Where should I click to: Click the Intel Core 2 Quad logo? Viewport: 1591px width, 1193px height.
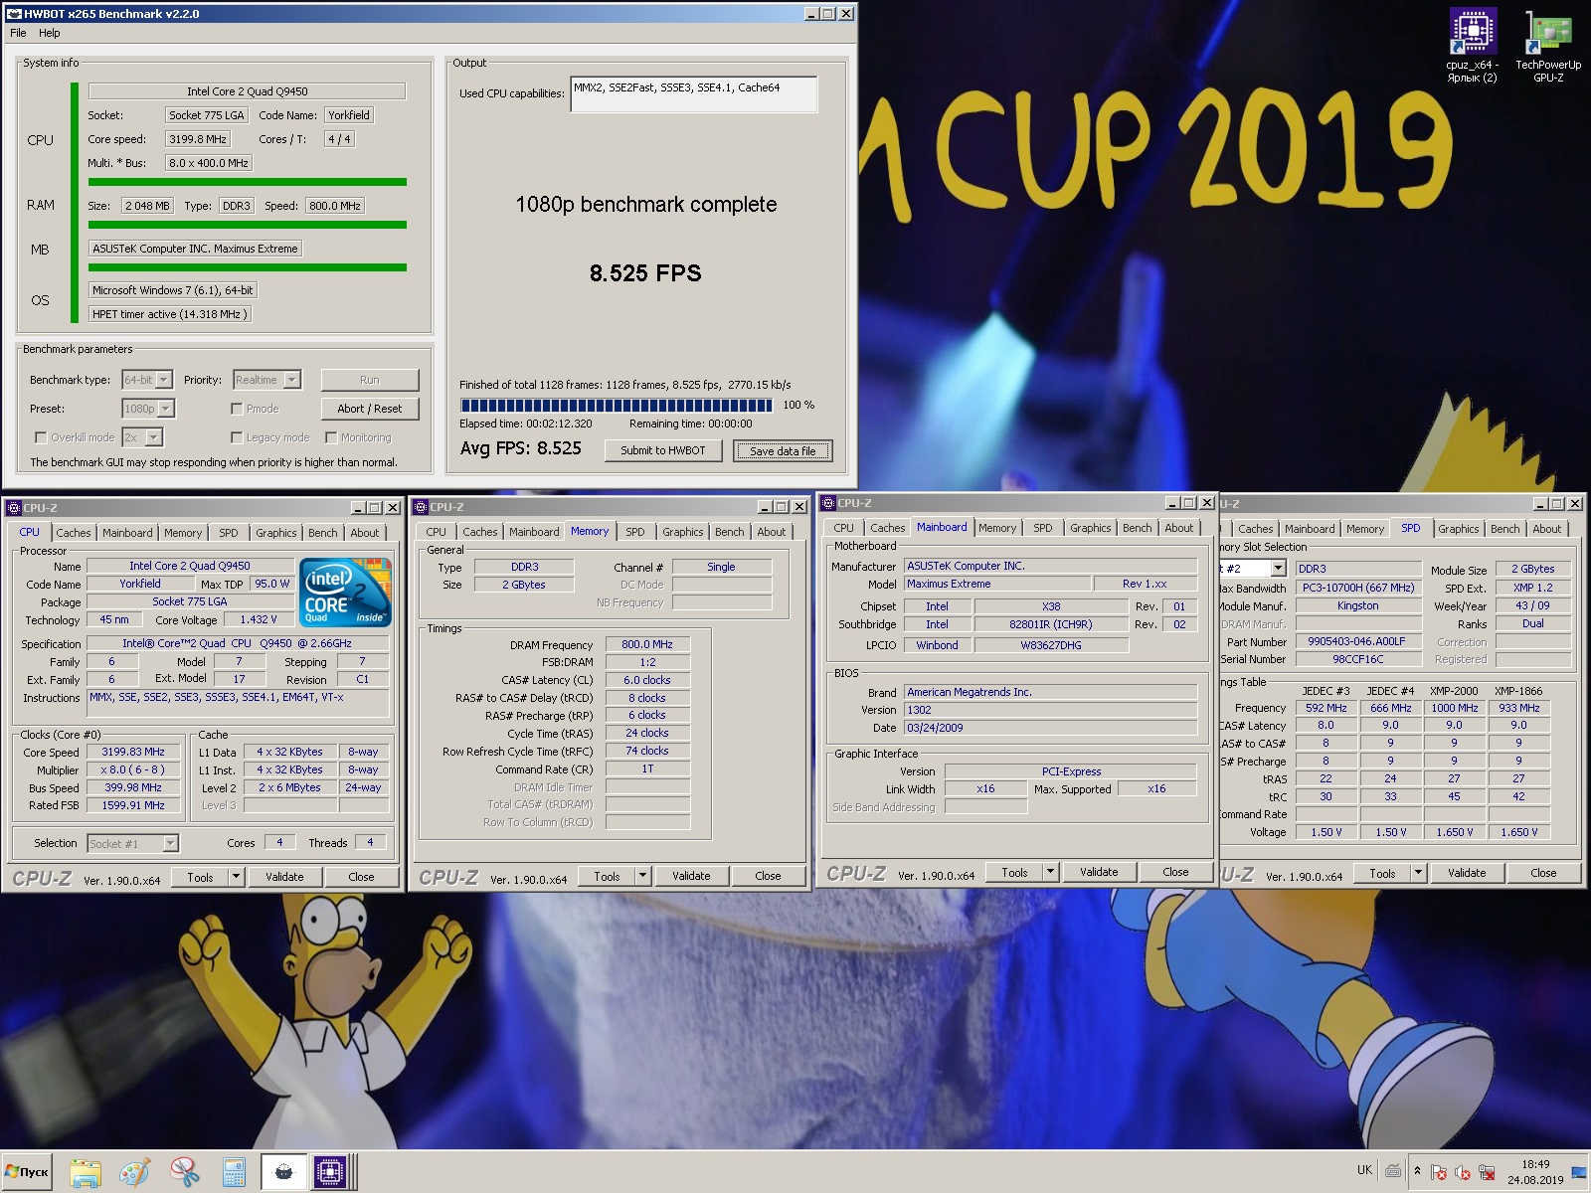pyautogui.click(x=345, y=593)
